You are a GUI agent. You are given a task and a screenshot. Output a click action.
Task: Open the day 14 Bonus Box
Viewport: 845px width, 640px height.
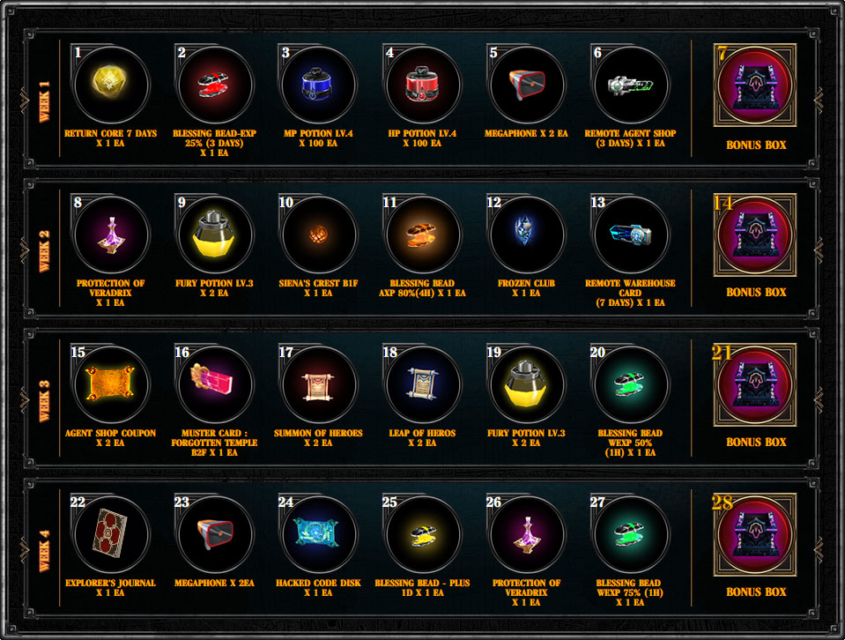pyautogui.click(x=755, y=235)
